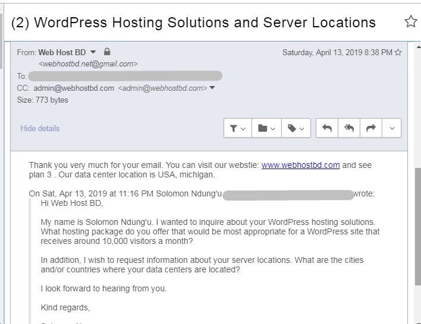Click the Reply all icon

[349, 128]
